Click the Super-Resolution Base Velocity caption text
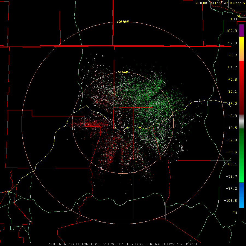The width and height of the screenshot is (246, 246). point(123,244)
